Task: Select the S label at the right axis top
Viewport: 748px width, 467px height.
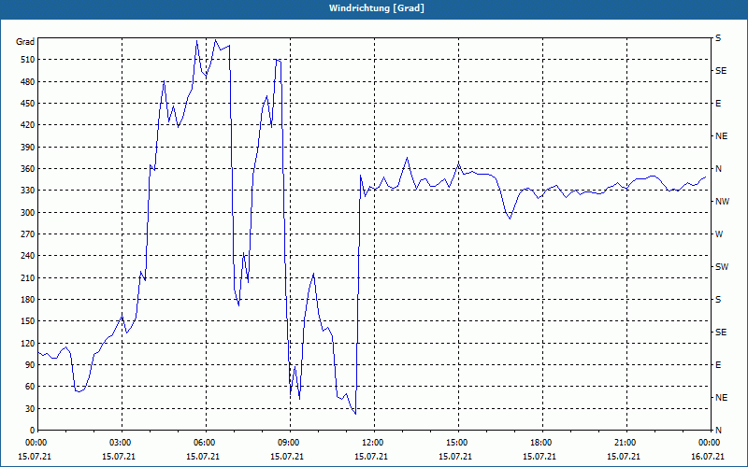Action: 718,38
